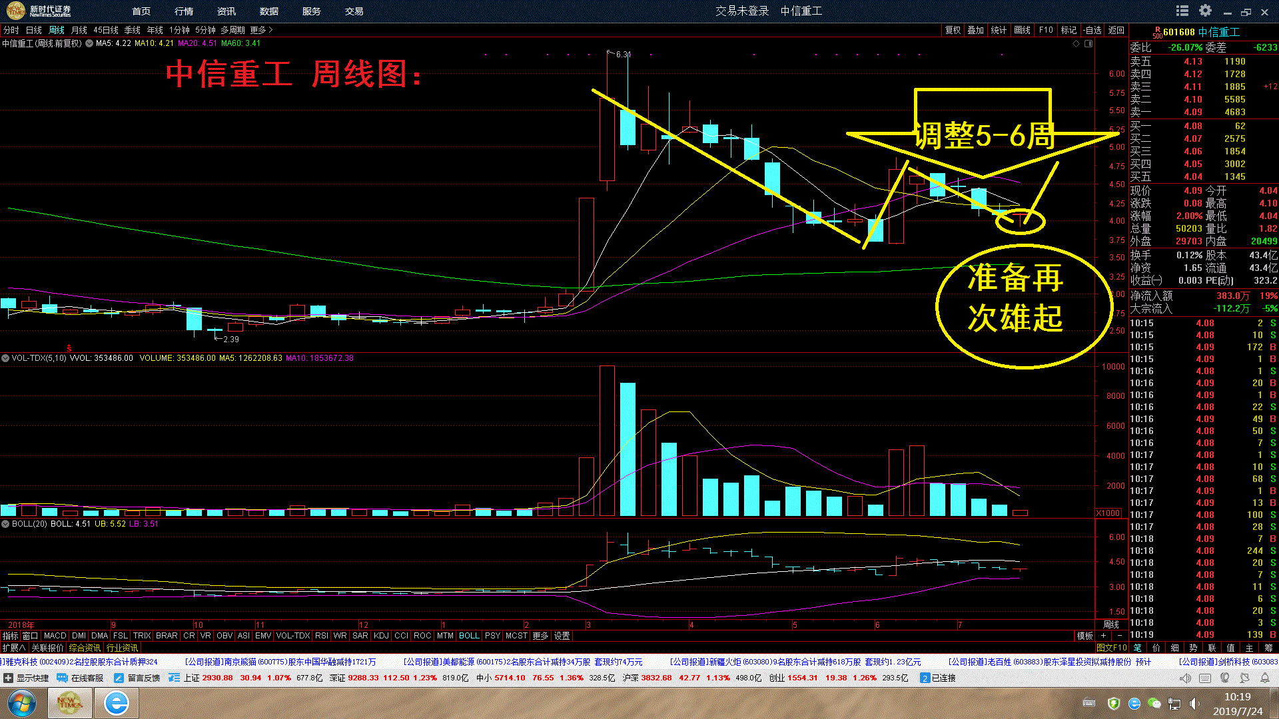Screen dimensions: 1279x719
Task: Select BOLL indicator
Action: point(469,636)
